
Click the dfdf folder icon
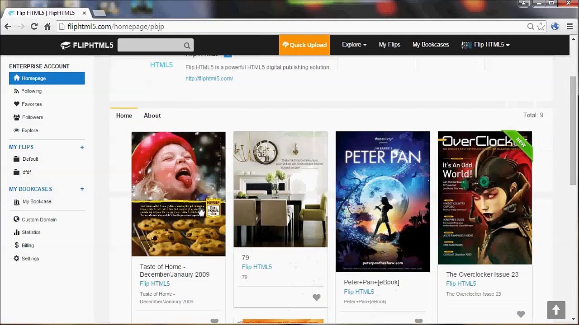(x=17, y=172)
